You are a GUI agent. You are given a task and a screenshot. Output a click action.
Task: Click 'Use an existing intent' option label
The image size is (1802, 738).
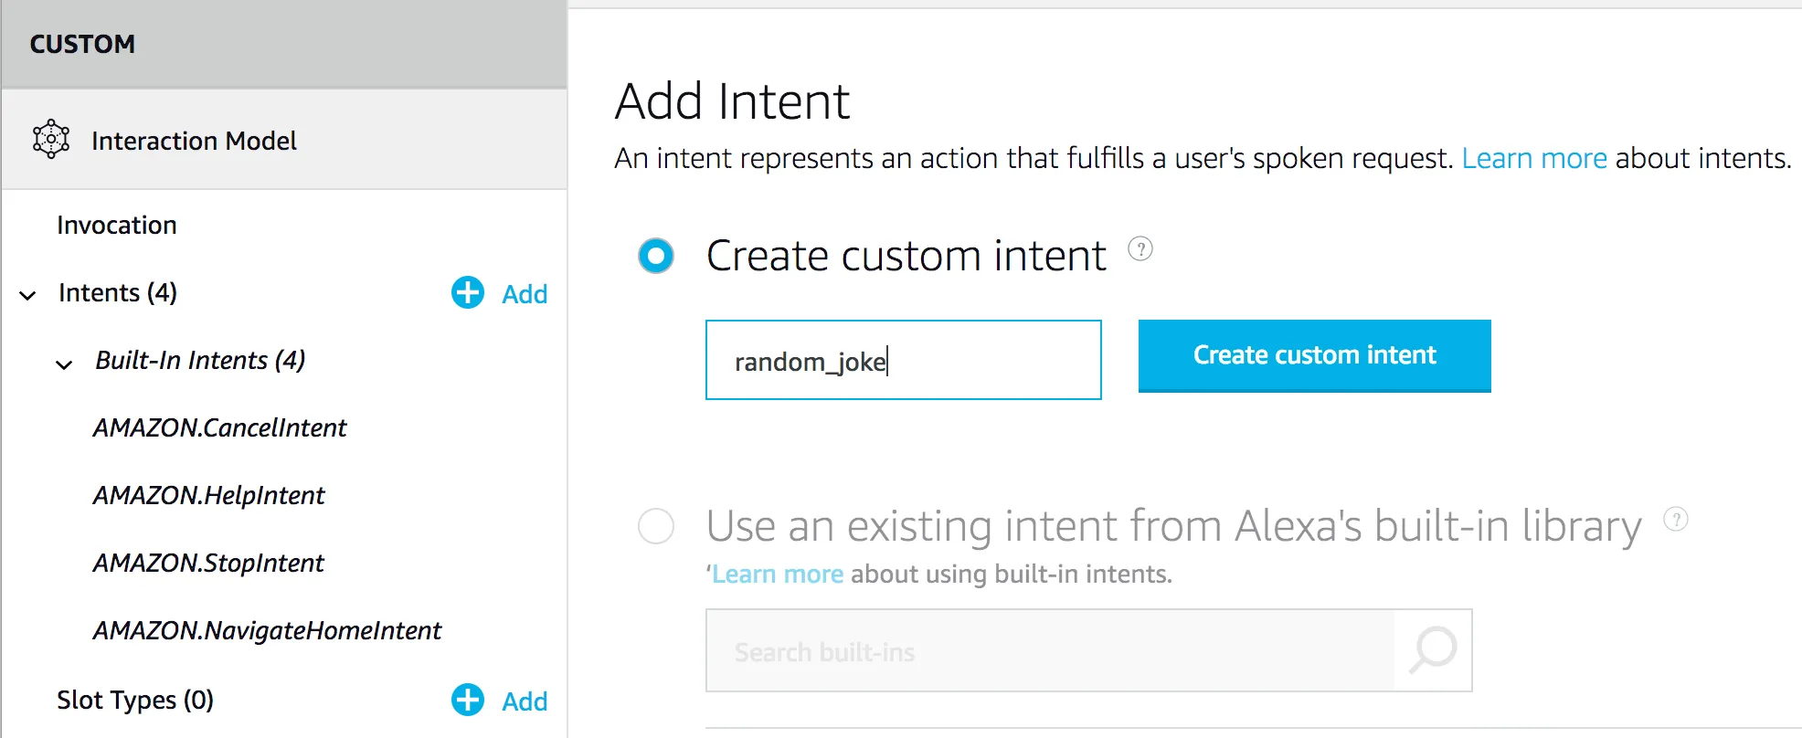click(x=1174, y=526)
